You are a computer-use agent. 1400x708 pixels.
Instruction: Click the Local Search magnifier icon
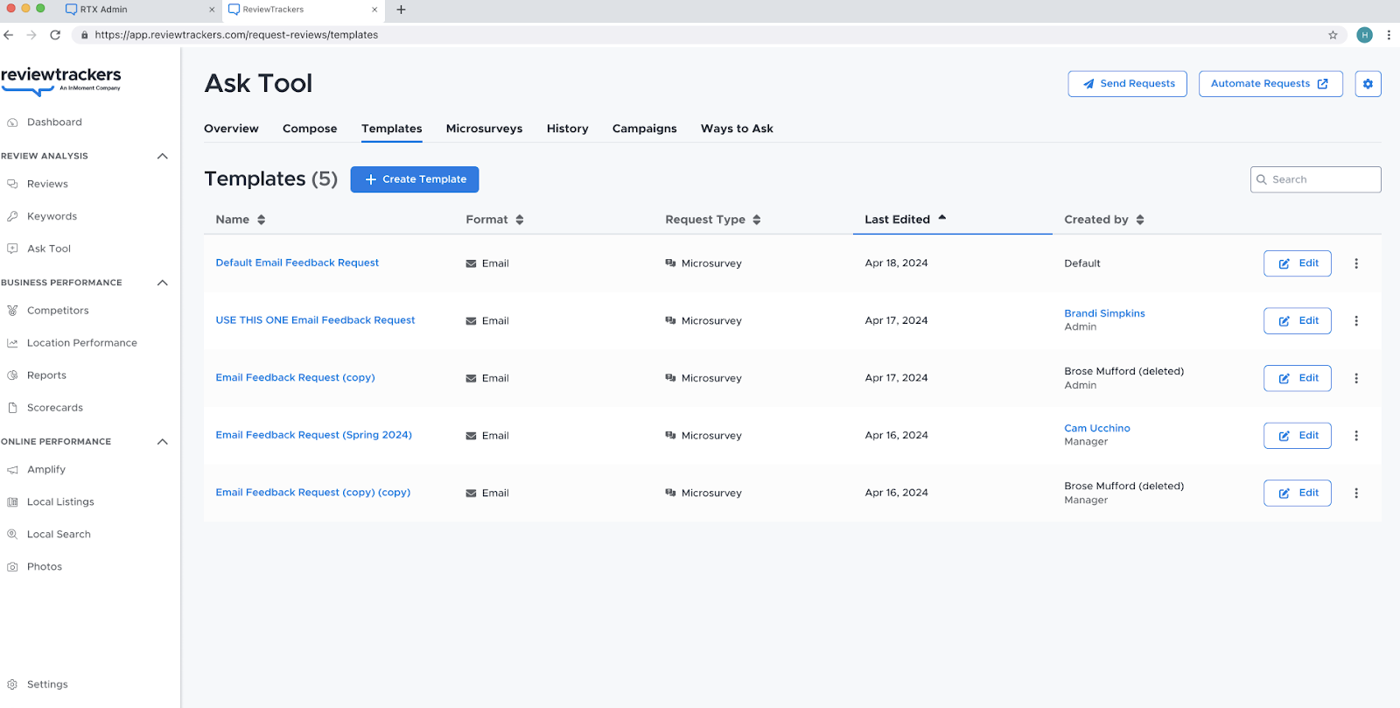click(12, 535)
